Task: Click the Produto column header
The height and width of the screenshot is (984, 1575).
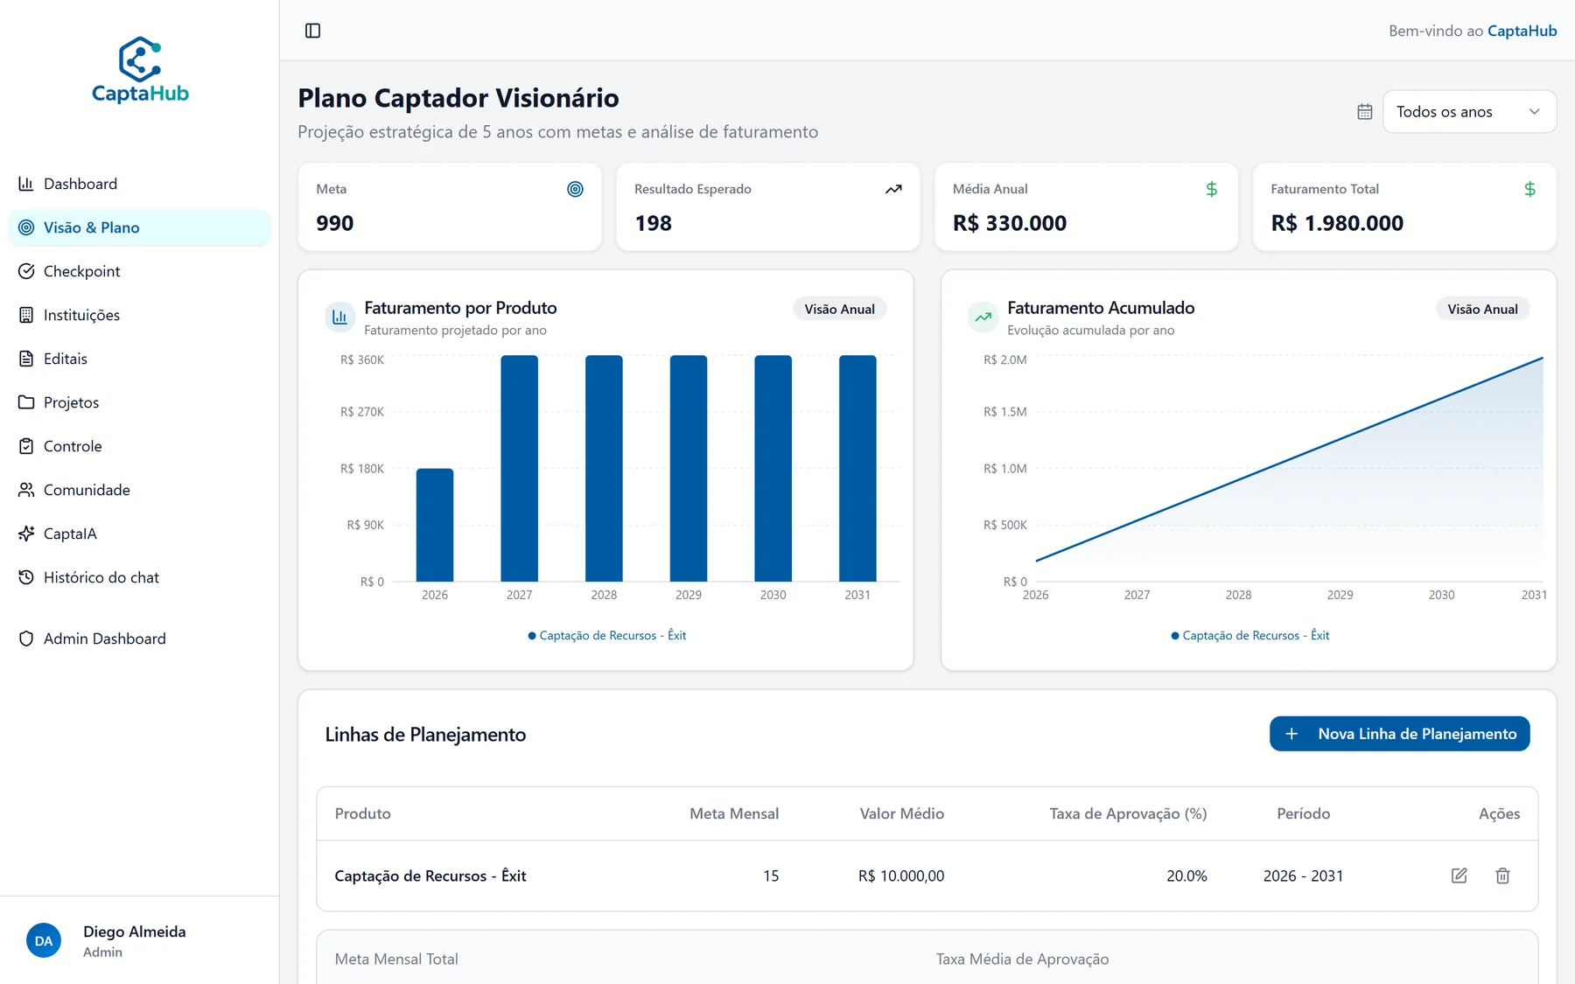Action: (362, 813)
